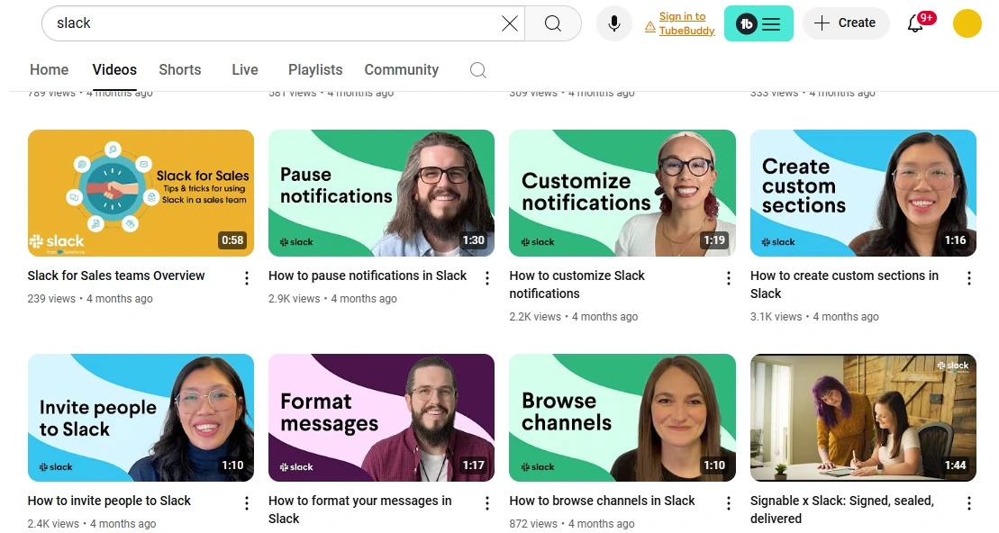The width and height of the screenshot is (999, 533).
Task: Open options menu for How to format your messages
Action: coord(487,503)
